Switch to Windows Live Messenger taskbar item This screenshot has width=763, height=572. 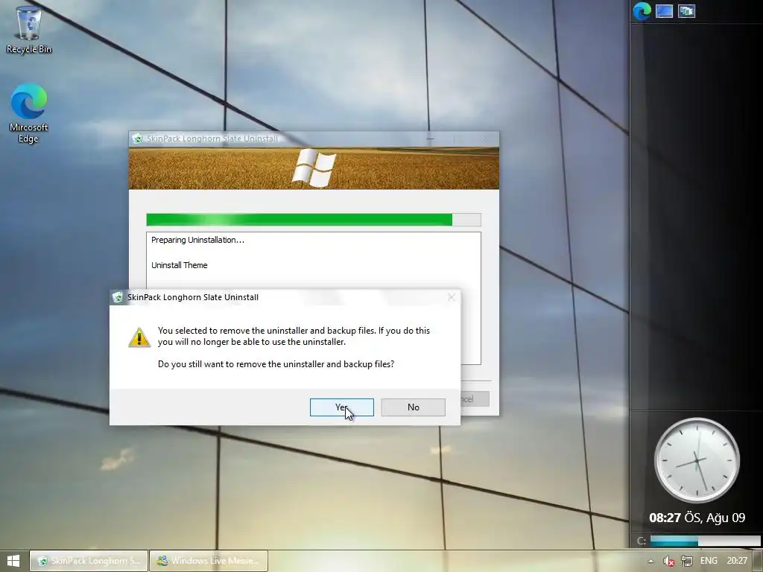[x=209, y=561]
